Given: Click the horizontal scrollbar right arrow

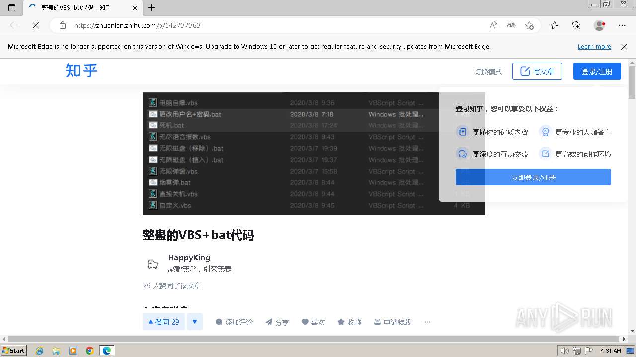Looking at the screenshot, I should coord(625,339).
